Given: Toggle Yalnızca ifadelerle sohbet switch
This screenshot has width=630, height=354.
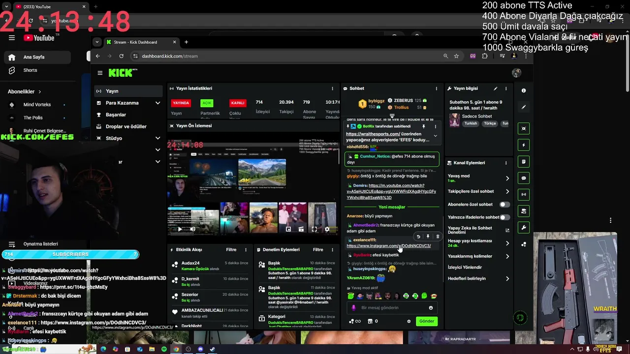Looking at the screenshot, I should [504, 217].
